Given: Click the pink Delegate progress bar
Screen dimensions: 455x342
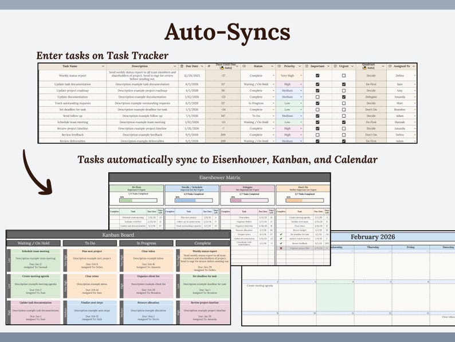Looking at the screenshot, I should 249,200.
